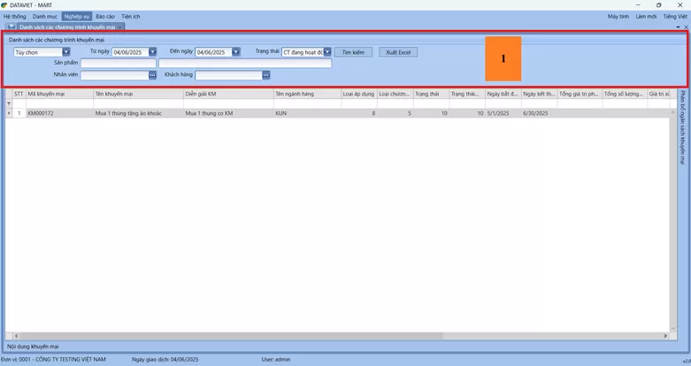691x366 pixels.
Task: Select end date cell 6/30/2025
Action: pyautogui.click(x=540, y=113)
